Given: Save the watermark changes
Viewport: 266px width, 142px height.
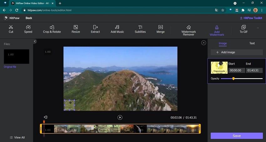Looking at the screenshot, I should click(237, 136).
